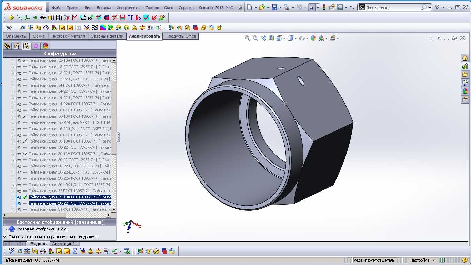Click the Sigma icon in the bottom toolbar
This screenshot has height=265, width=471.
(75, 251)
